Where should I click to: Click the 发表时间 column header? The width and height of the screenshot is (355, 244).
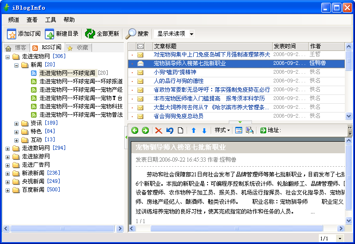point(285,46)
